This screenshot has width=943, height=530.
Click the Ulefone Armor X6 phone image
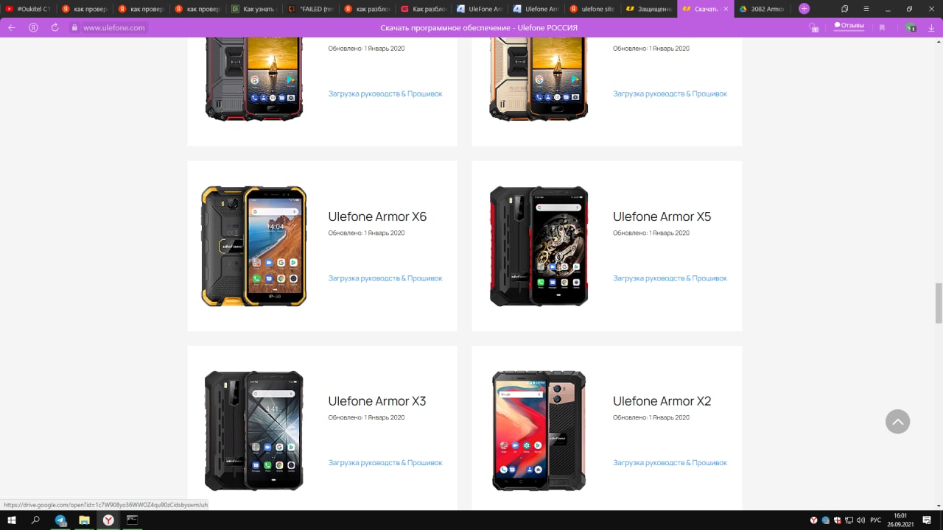pyautogui.click(x=254, y=246)
